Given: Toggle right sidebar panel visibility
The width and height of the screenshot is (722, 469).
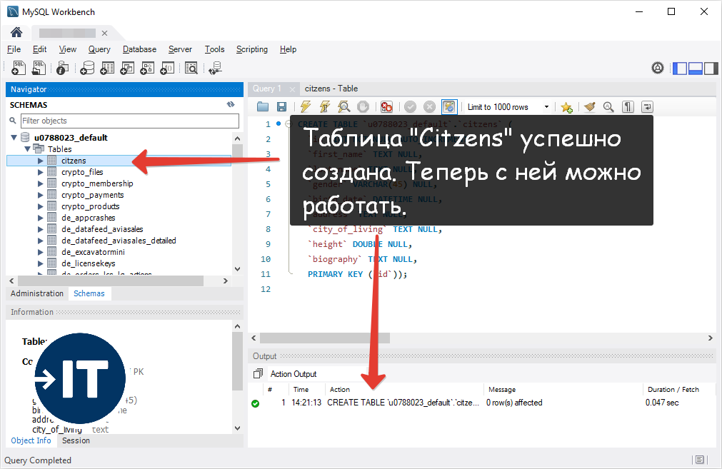Looking at the screenshot, I should click(x=711, y=68).
